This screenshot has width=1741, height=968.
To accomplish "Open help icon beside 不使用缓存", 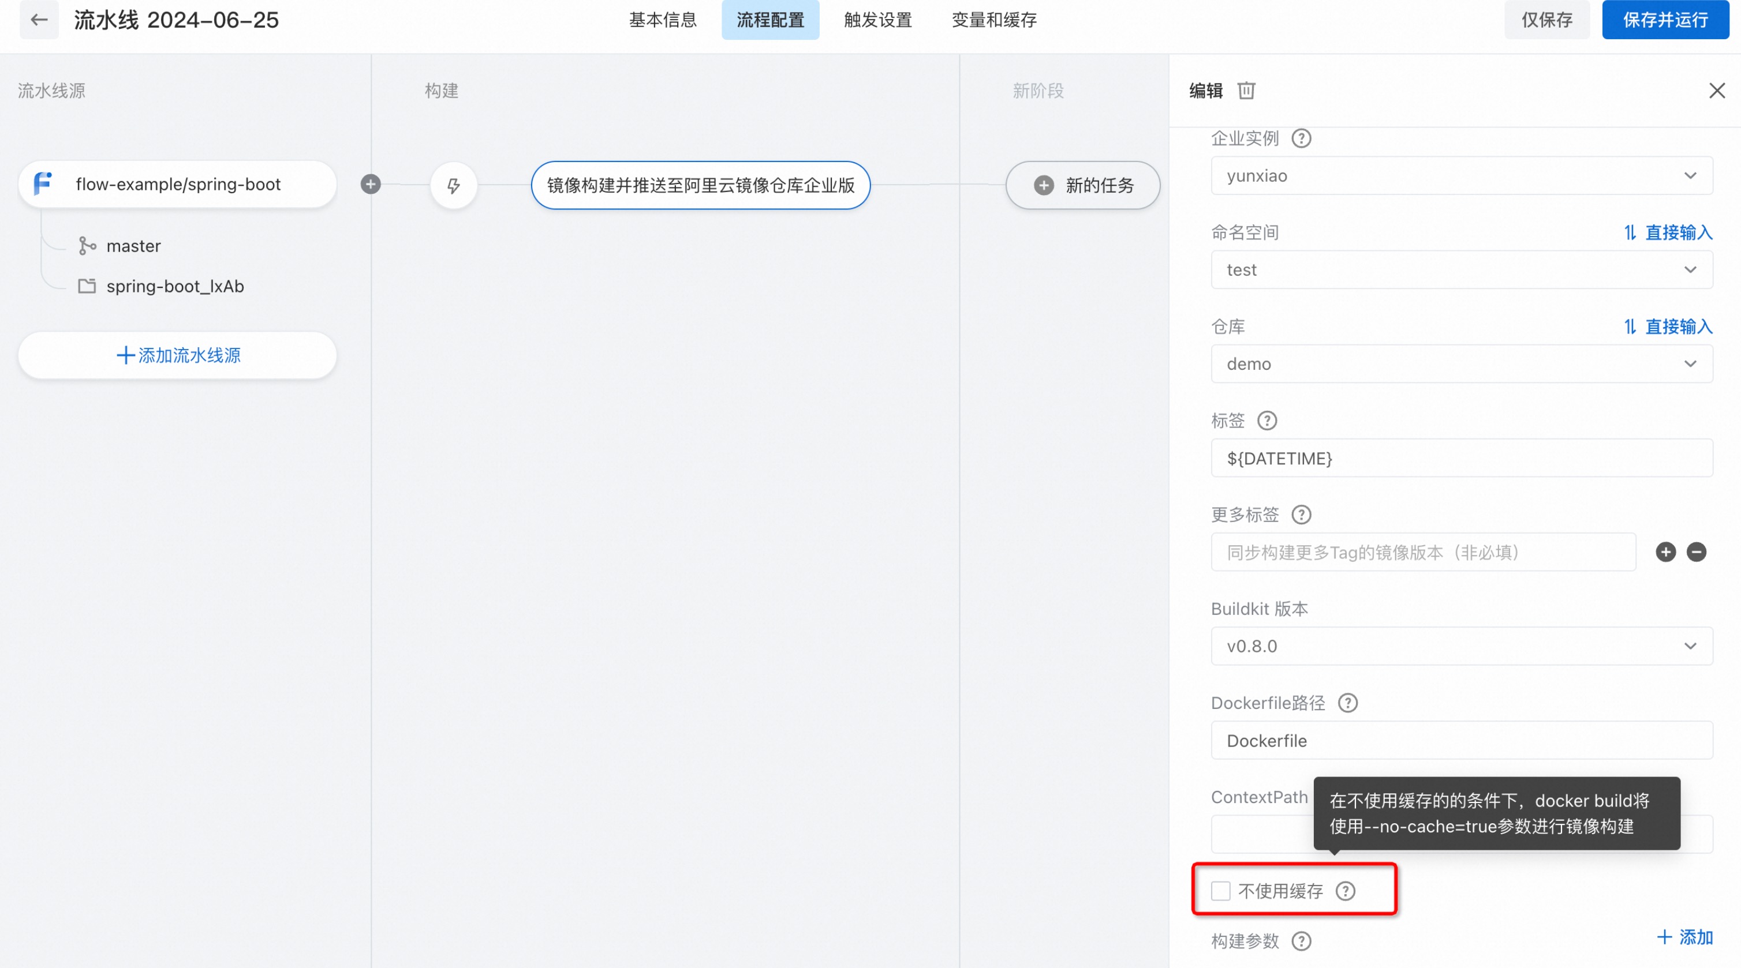I will 1346,891.
